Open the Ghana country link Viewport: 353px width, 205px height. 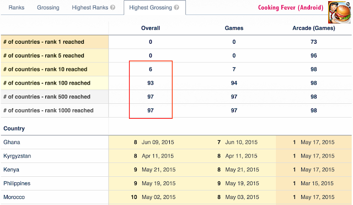coord(12,142)
